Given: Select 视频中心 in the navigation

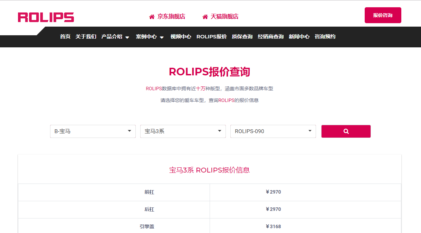Looking at the screenshot, I should [x=181, y=37].
